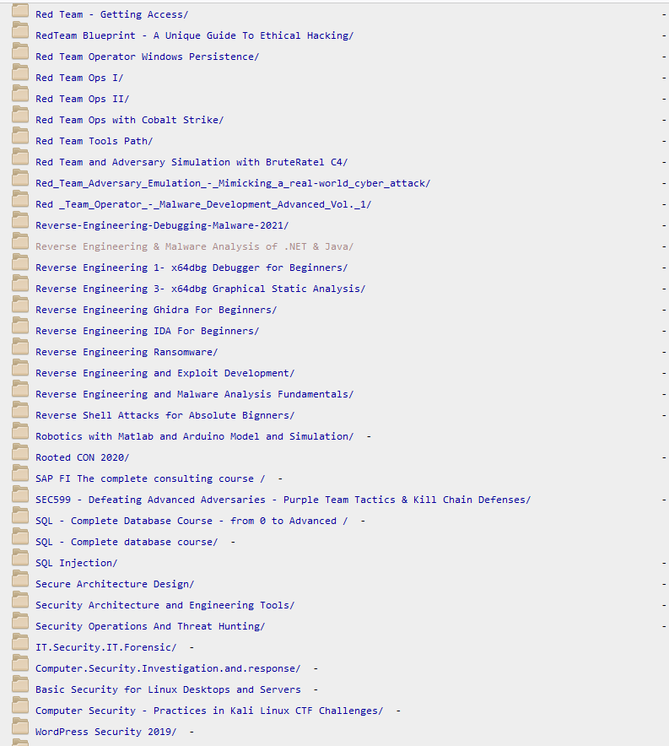
Task: Click folder icon beside Reverse Engineering Ransomware
Action: pyautogui.click(x=20, y=347)
